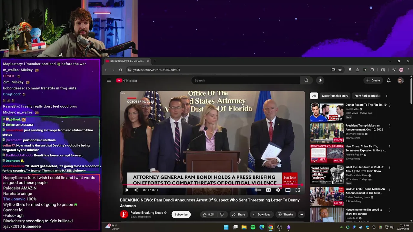Open the YouTube guide hamburger menu

click(109, 80)
